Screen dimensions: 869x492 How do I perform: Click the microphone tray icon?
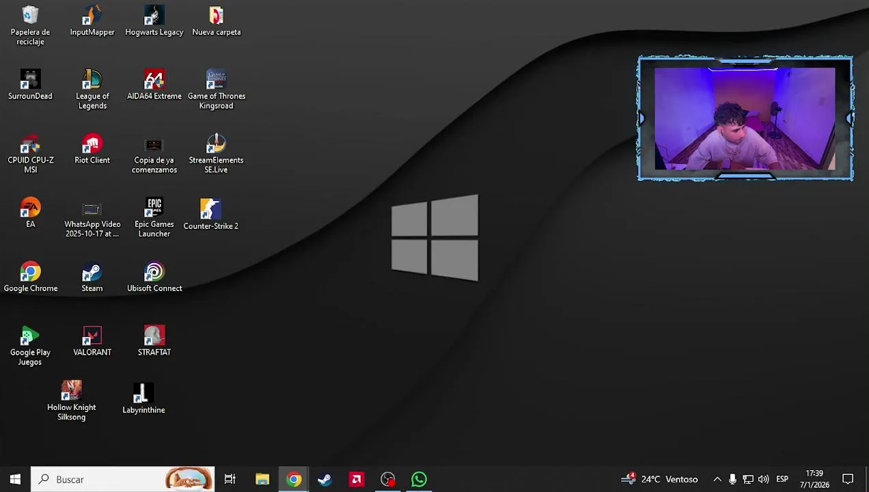732,479
